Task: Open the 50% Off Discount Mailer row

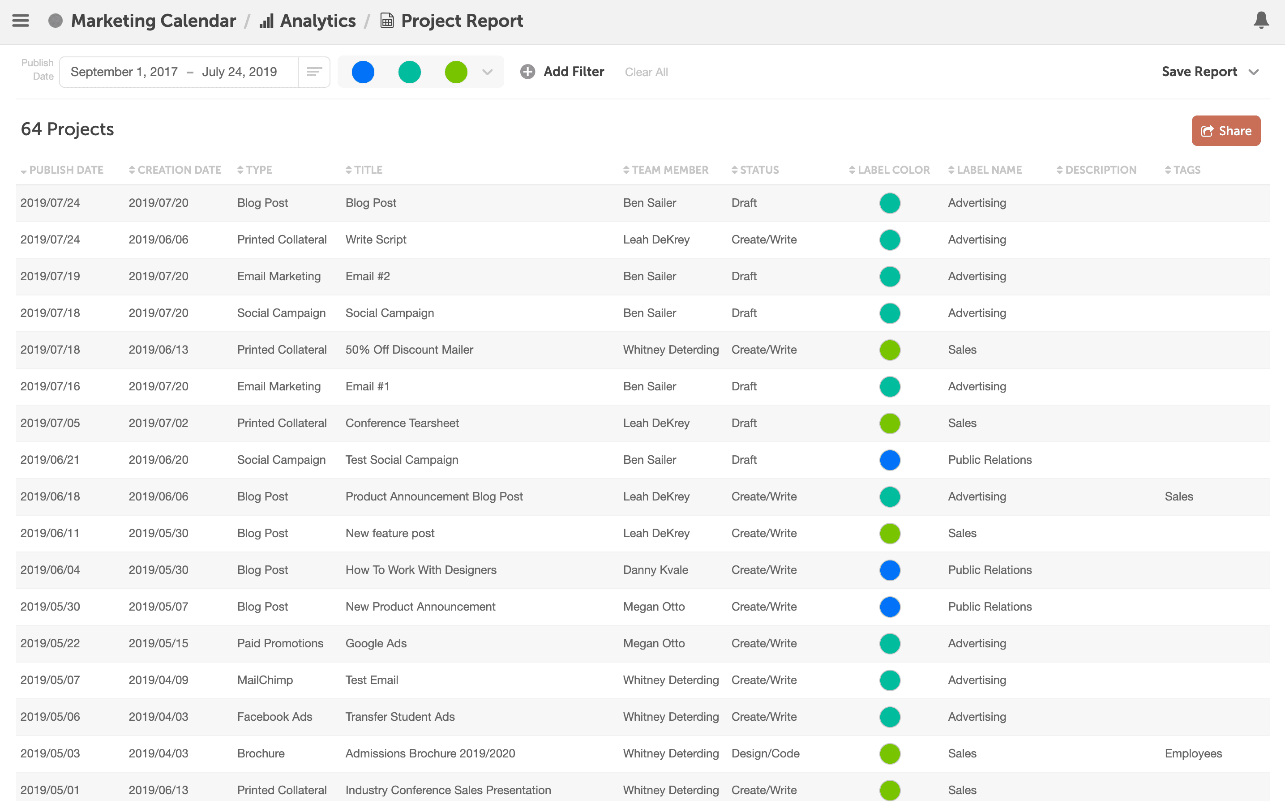Action: pyautogui.click(x=409, y=350)
